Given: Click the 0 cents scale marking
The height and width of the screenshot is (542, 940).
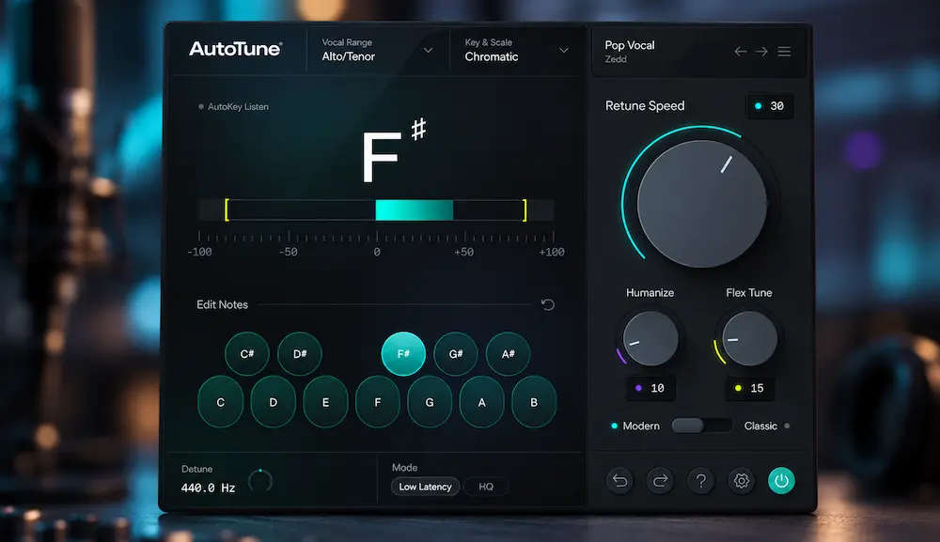Looking at the screenshot, I should pyautogui.click(x=377, y=252).
